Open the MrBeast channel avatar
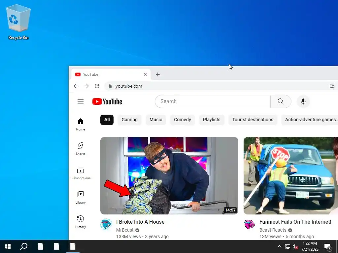This screenshot has width=338, height=253. point(106,224)
